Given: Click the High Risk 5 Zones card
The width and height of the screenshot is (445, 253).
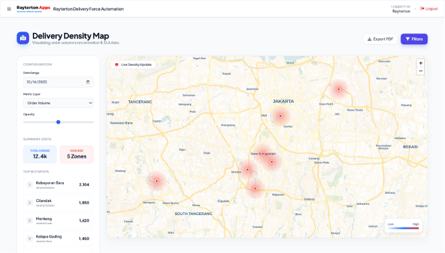Looking at the screenshot, I should 77,155.
